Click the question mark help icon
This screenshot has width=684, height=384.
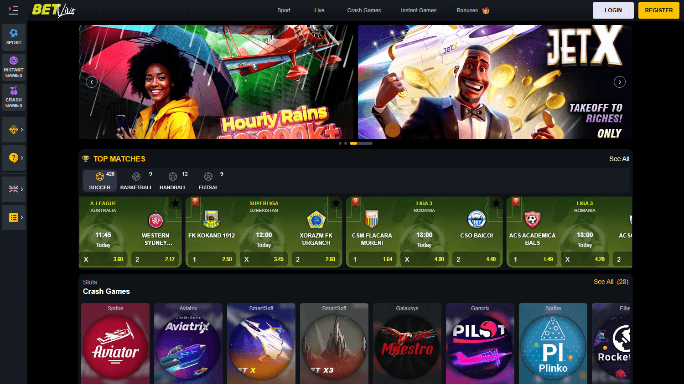tap(14, 158)
